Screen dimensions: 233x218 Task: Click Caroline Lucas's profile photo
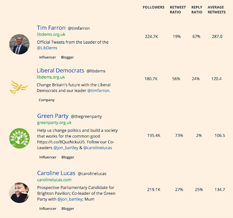coord(19,192)
